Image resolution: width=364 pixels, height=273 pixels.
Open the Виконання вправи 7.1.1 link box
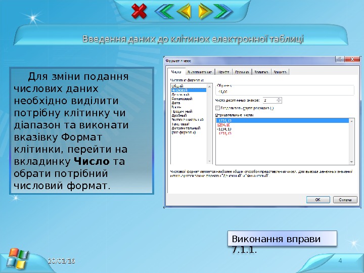[282, 239]
